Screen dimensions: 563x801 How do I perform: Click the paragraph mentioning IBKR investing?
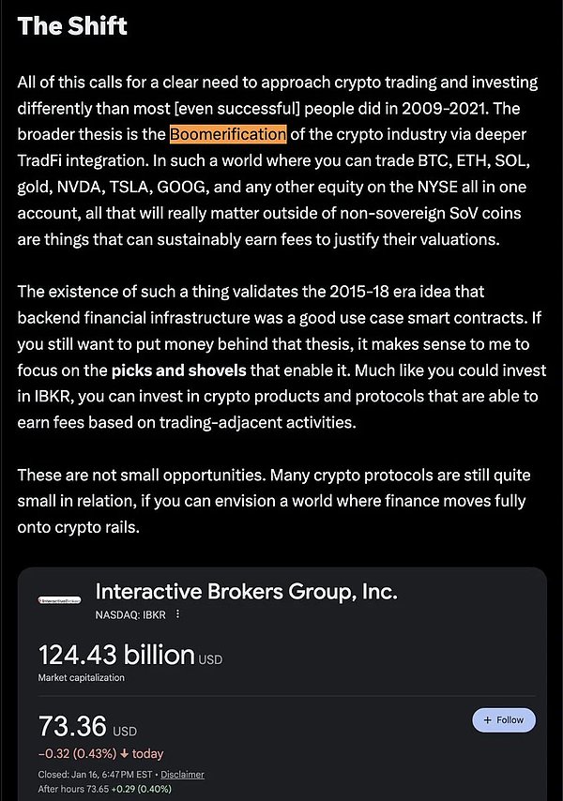(x=281, y=357)
